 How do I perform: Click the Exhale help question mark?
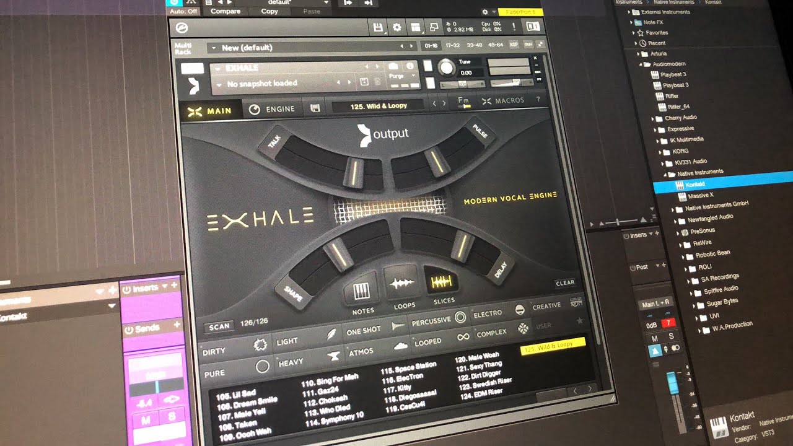[x=538, y=99]
